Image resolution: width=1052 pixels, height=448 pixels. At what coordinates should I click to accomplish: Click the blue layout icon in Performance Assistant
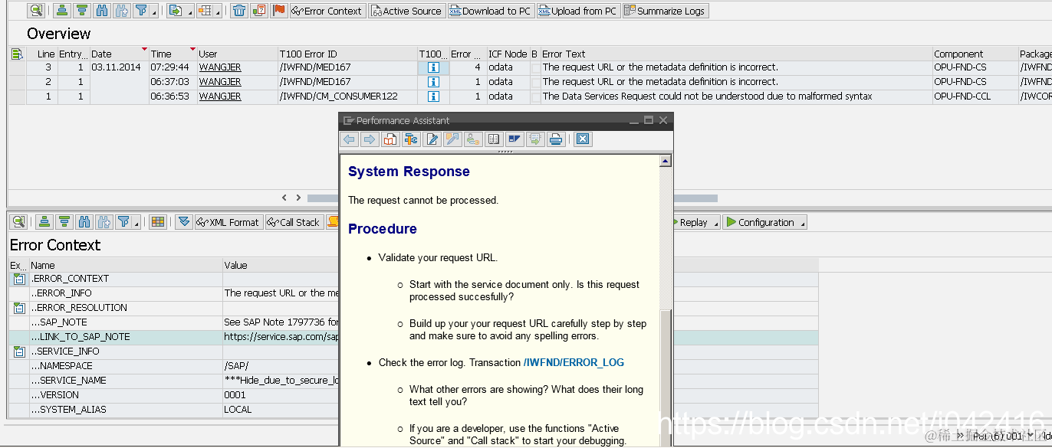[514, 139]
